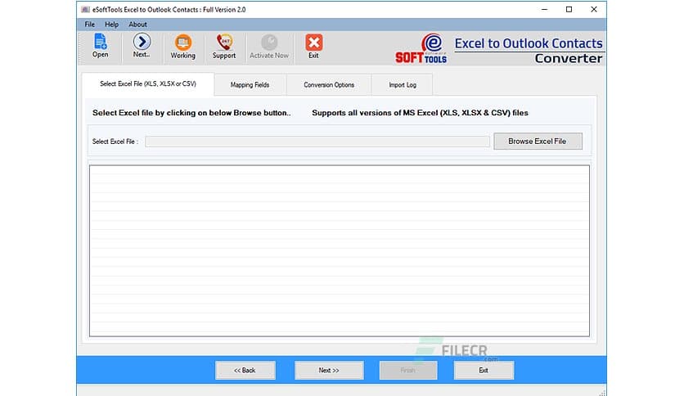Switch to the Conversion Options tab
This screenshot has width=684, height=396.
click(329, 84)
